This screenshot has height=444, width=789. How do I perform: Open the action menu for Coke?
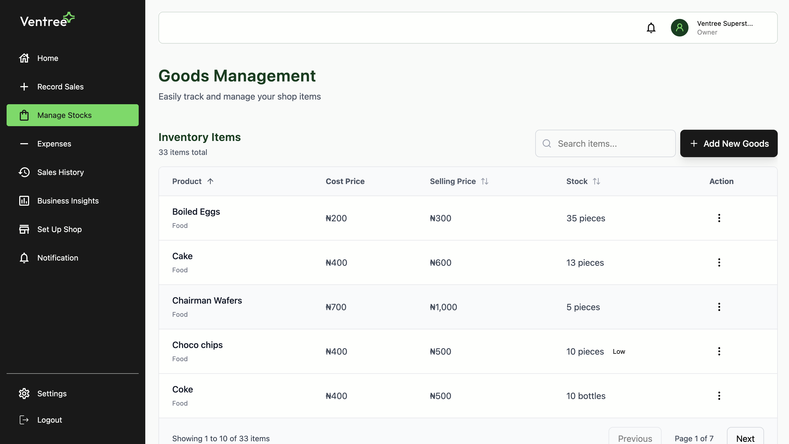tap(719, 395)
